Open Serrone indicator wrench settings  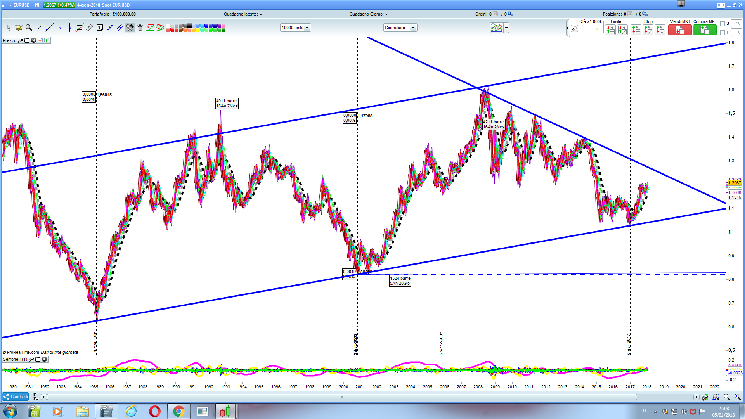point(31,359)
